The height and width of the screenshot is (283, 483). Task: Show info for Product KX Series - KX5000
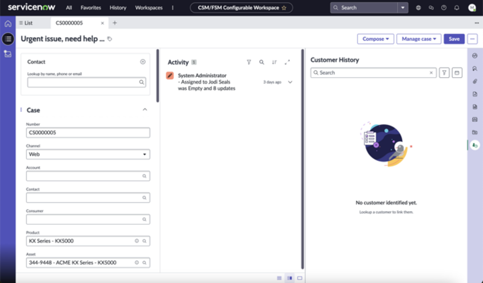[137, 241]
